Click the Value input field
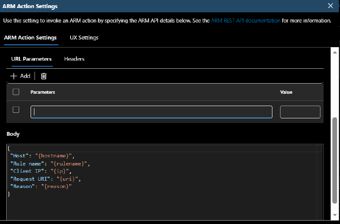Image resolution: width=340 pixels, height=224 pixels. coord(300,112)
